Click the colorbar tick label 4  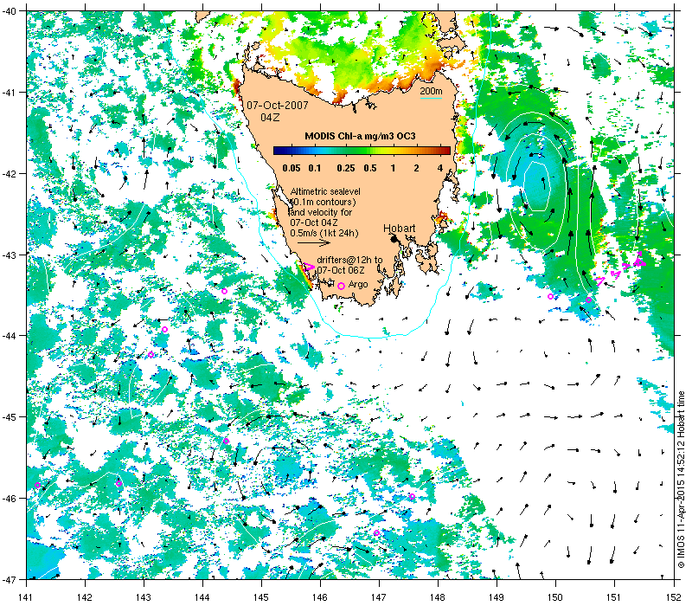point(440,168)
